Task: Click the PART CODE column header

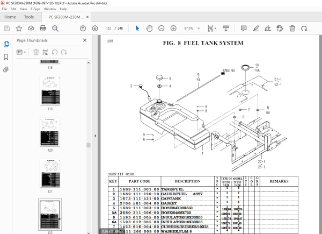Action: (140, 181)
